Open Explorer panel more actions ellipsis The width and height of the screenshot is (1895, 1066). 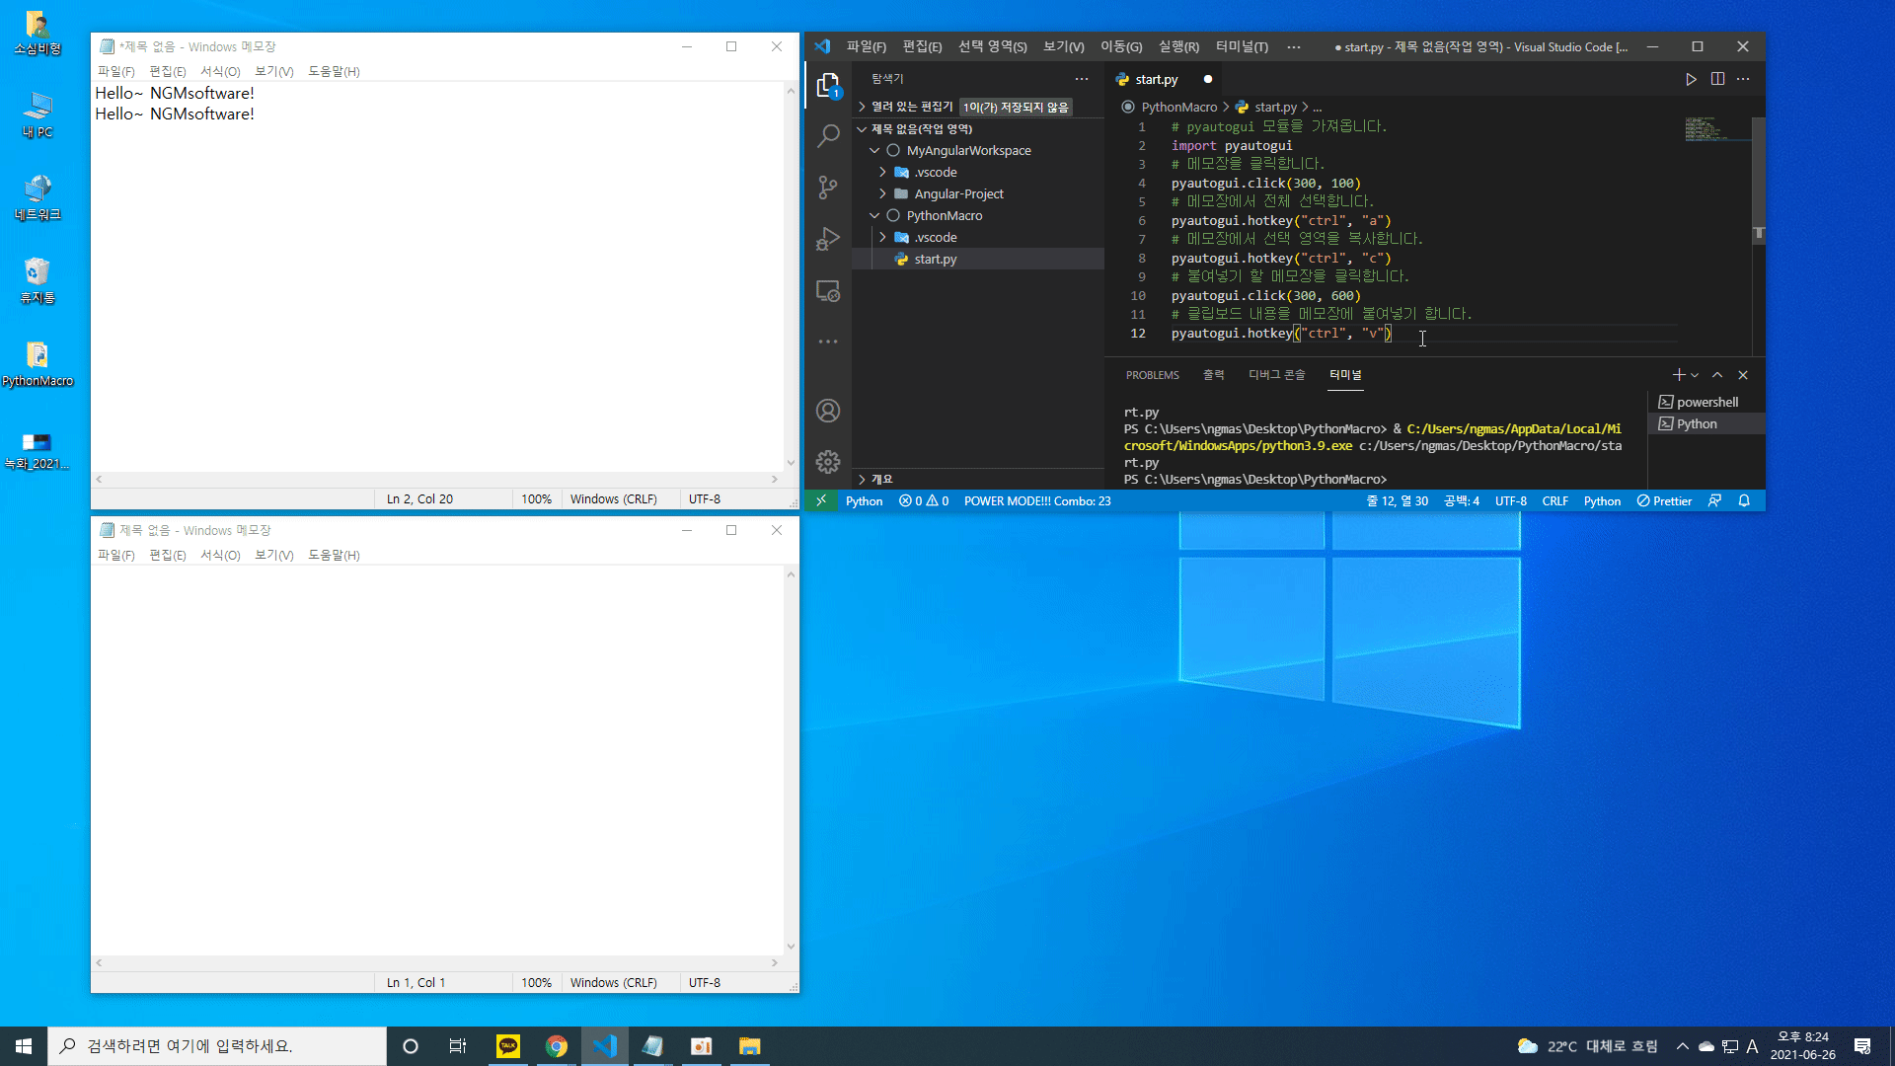point(1082,79)
